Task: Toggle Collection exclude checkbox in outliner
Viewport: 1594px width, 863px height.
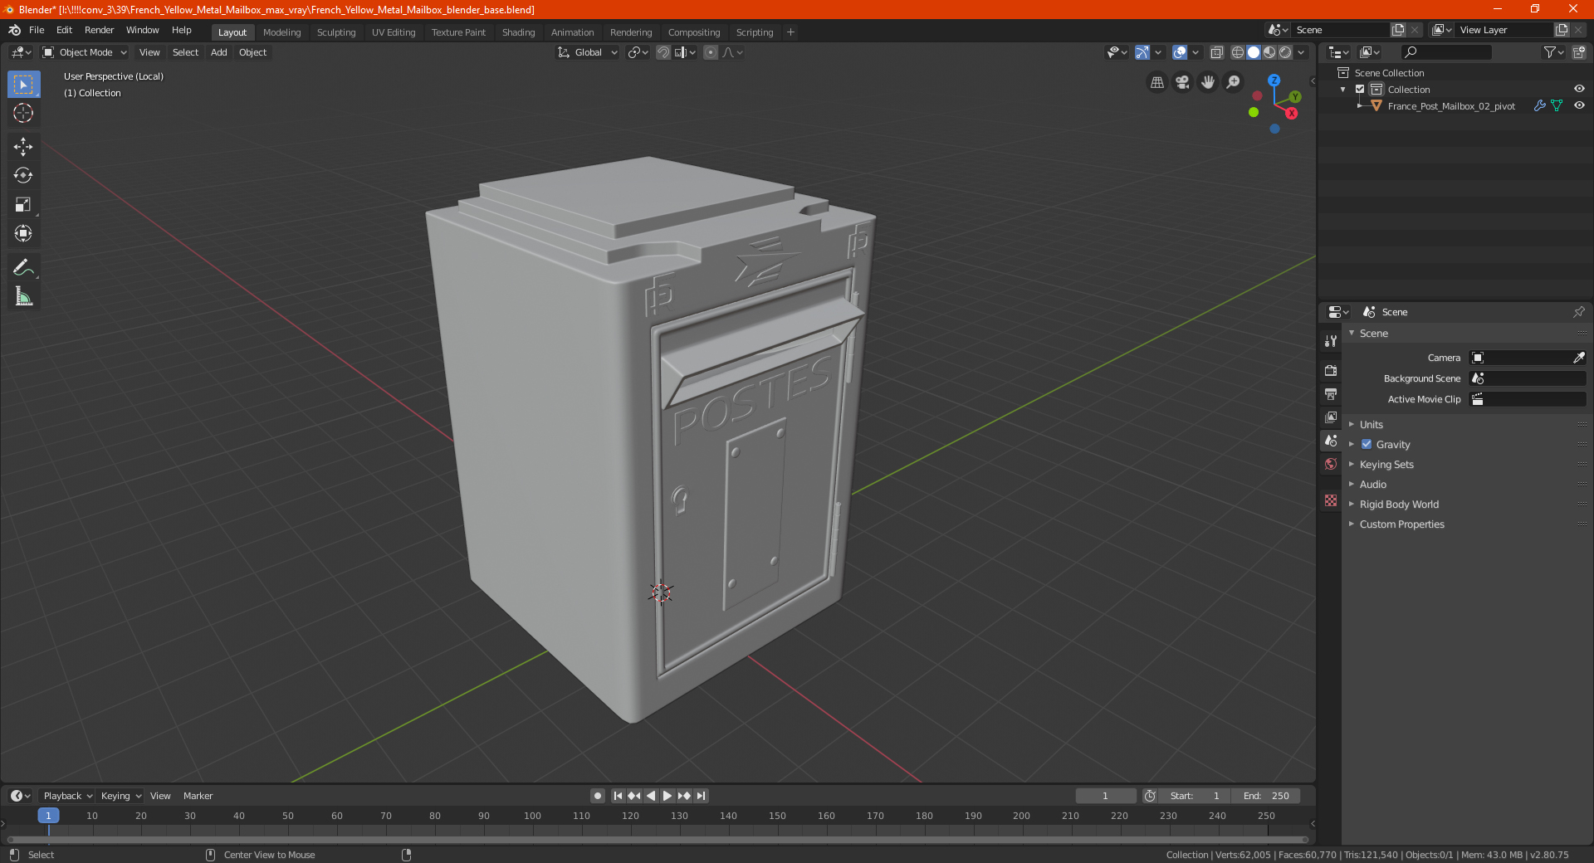Action: click(x=1360, y=90)
